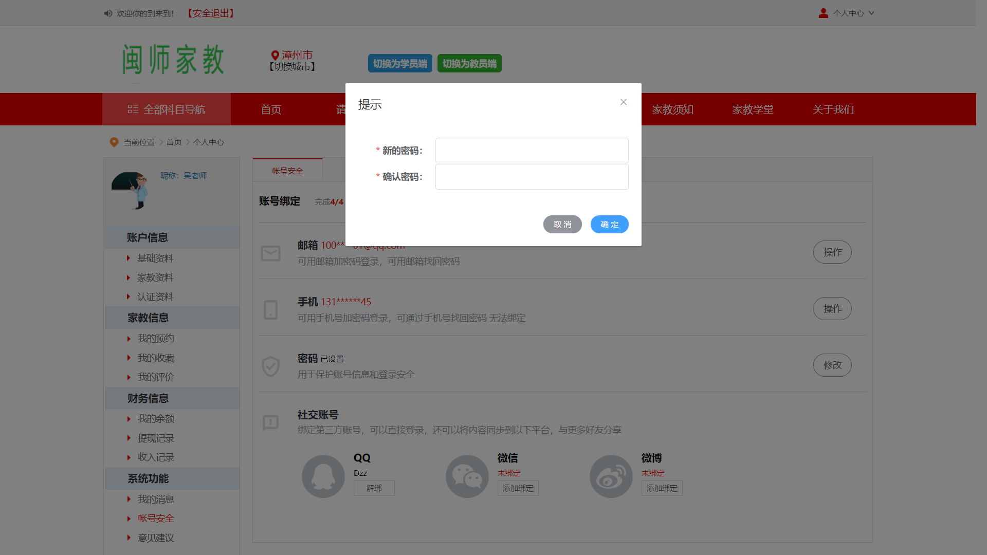
Task: Click the password shield icon
Action: coord(270,366)
